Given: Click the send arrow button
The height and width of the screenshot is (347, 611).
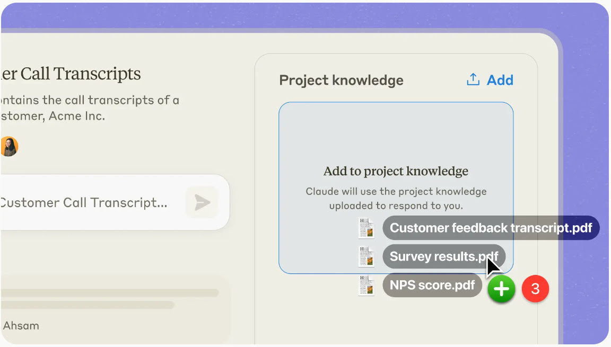Looking at the screenshot, I should (x=202, y=202).
